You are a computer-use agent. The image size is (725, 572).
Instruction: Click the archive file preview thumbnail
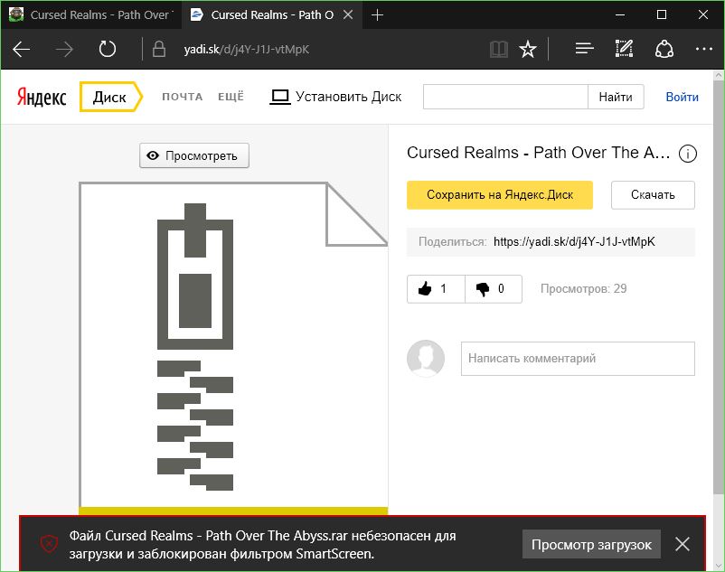pyautogui.click(x=233, y=348)
